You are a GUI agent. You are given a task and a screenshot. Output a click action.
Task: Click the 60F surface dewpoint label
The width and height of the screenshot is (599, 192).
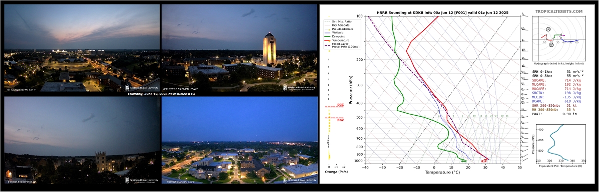(464, 161)
